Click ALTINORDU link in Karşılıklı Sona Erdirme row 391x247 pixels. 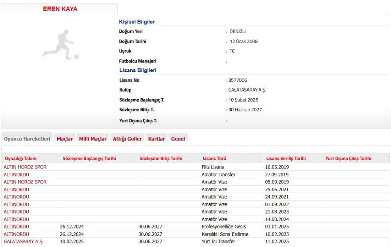pos(16,234)
